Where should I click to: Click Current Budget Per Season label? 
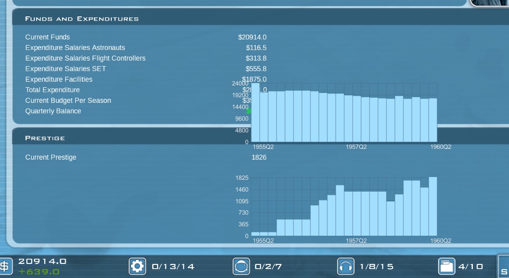tap(68, 100)
